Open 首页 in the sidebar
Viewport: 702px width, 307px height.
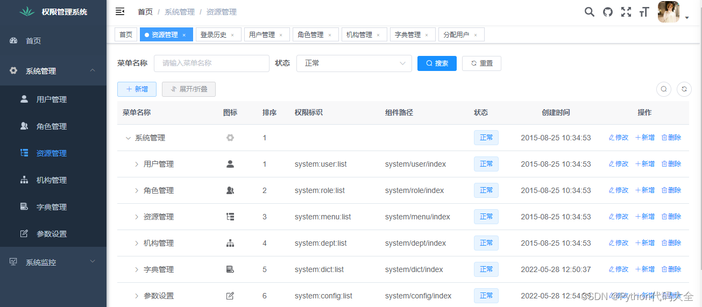coord(53,41)
